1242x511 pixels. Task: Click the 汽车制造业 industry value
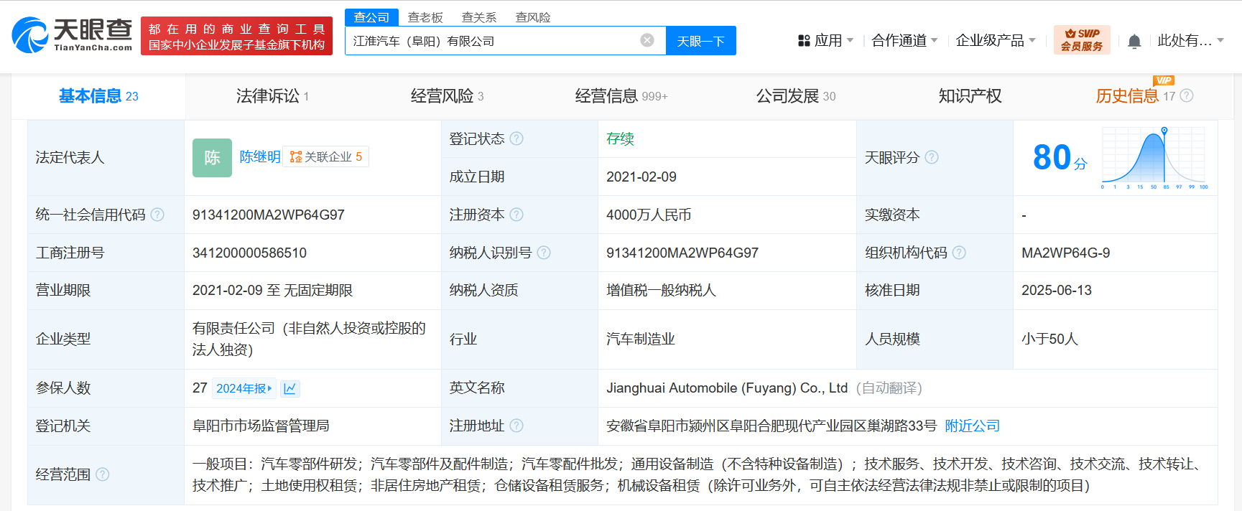click(641, 339)
